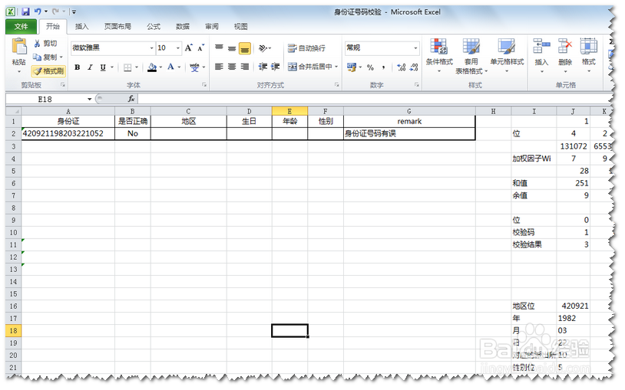Click the 插入 insert cells icon
625x390 pixels.
pos(541,47)
